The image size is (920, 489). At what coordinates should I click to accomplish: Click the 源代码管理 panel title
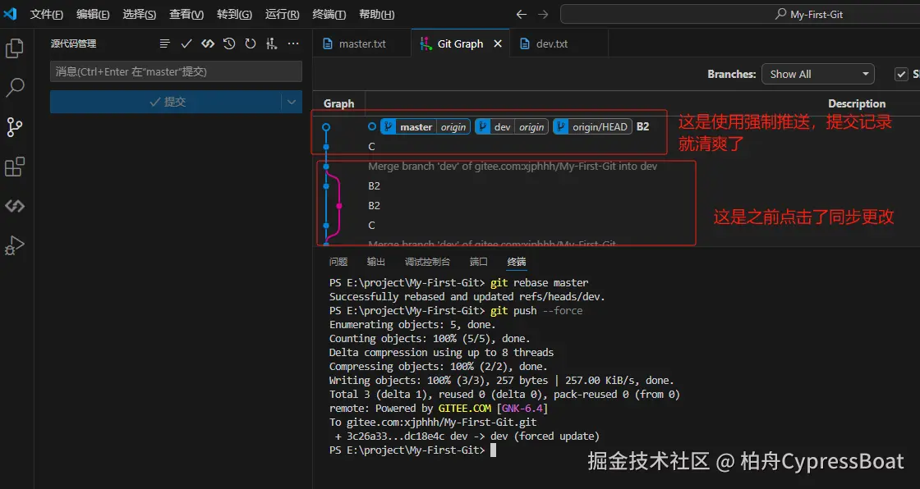click(73, 43)
